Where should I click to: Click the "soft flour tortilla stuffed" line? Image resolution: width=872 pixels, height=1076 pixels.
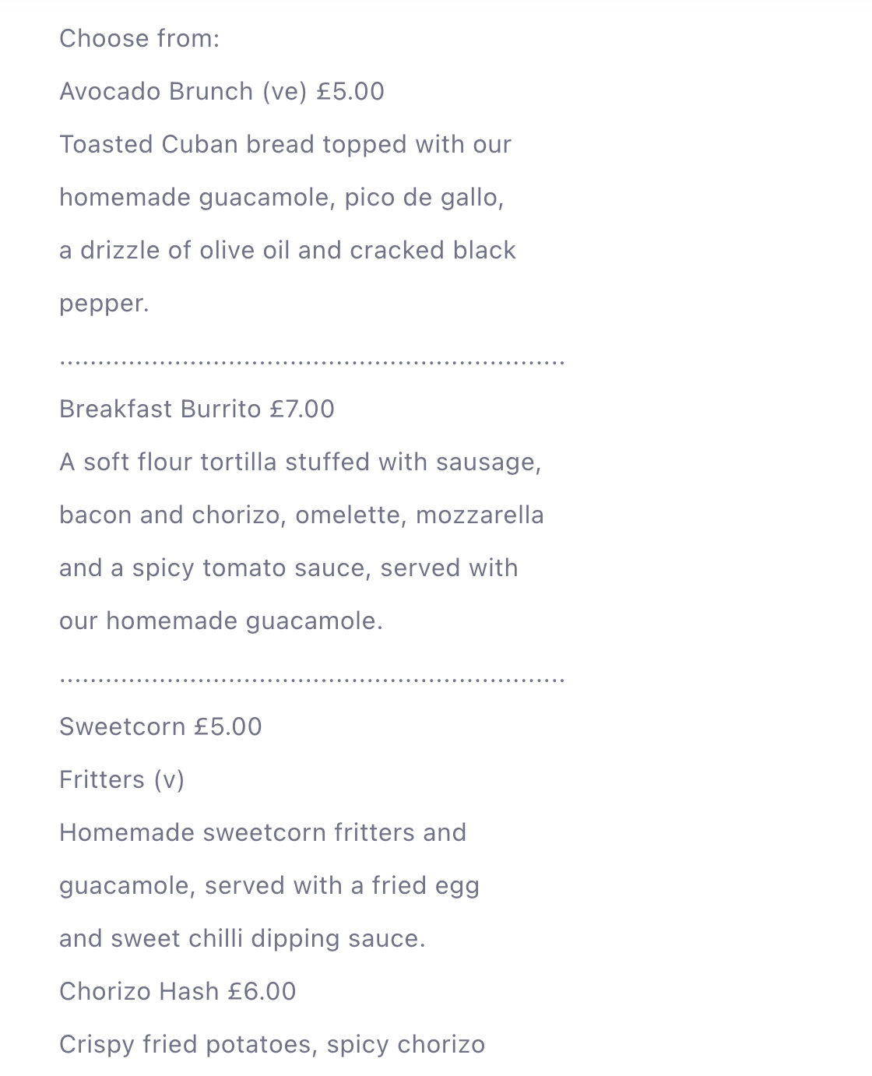pyautogui.click(x=300, y=462)
